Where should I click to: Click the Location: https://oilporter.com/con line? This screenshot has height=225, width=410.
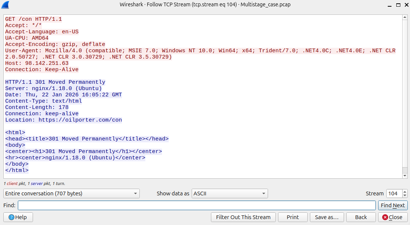63,120
